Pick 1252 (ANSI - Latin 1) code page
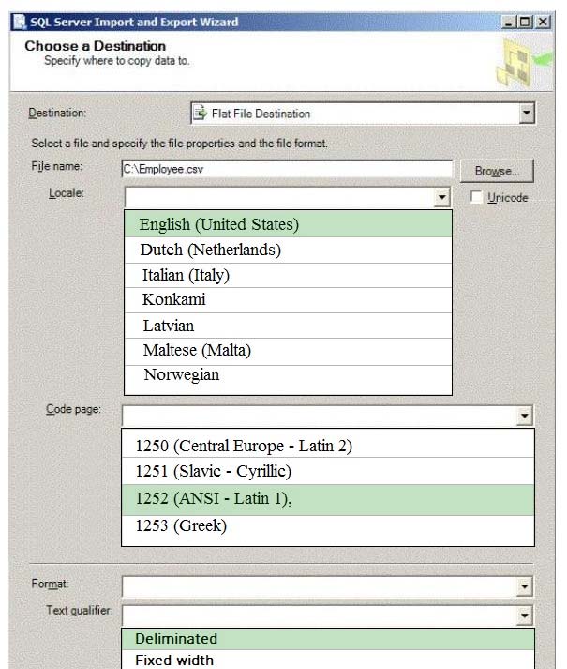The height and width of the screenshot is (669, 567). coord(328,499)
